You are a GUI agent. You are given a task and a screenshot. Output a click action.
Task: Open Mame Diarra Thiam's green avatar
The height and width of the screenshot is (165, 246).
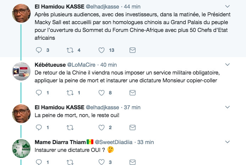coord(21,148)
